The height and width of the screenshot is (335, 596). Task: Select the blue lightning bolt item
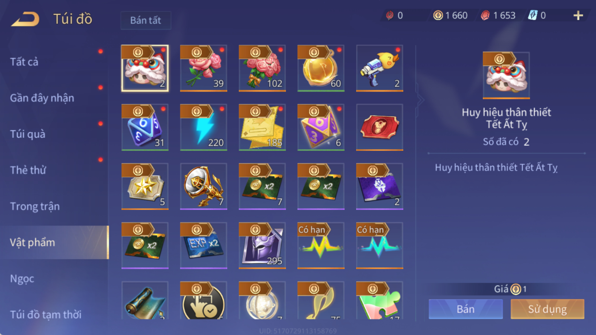tap(204, 127)
